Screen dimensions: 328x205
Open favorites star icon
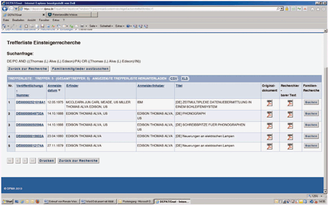(x=318, y=9)
